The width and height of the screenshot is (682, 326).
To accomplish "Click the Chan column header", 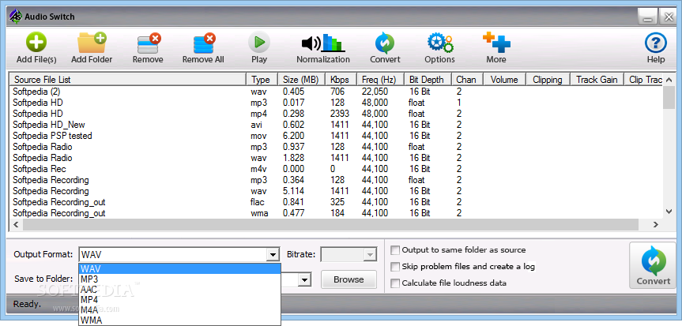I will pyautogui.click(x=468, y=80).
